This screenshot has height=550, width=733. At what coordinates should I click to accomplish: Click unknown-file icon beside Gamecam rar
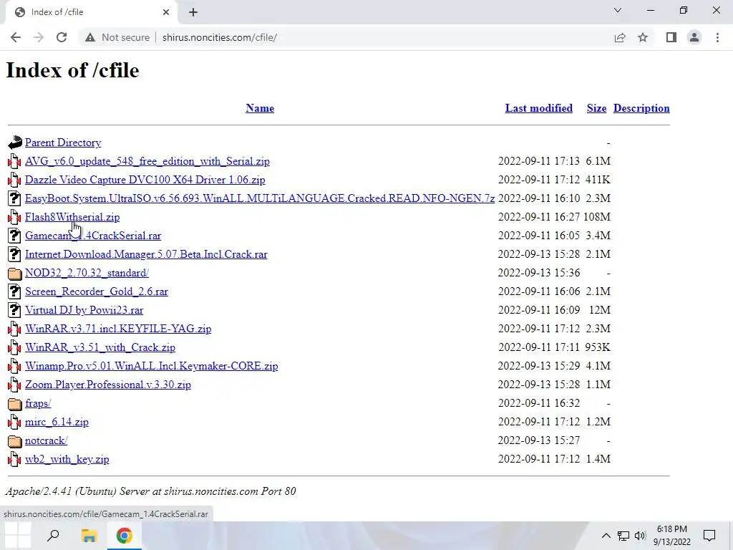[15, 236]
